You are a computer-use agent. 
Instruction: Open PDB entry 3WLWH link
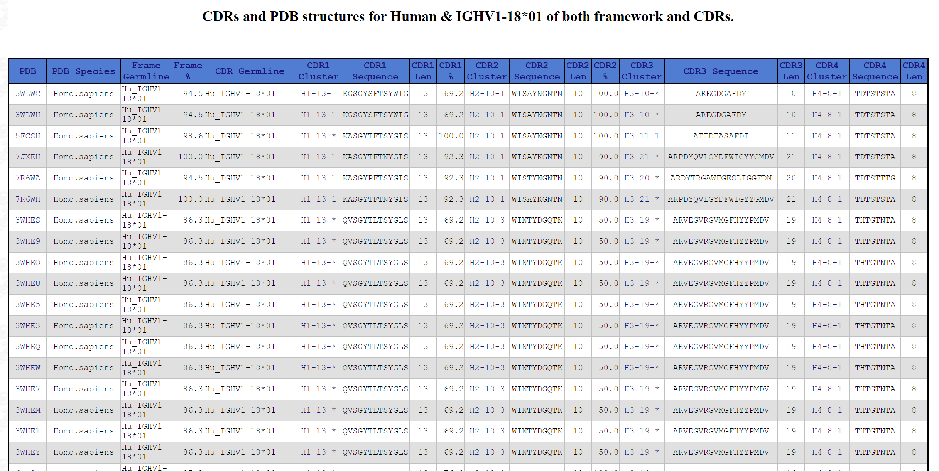(x=28, y=115)
